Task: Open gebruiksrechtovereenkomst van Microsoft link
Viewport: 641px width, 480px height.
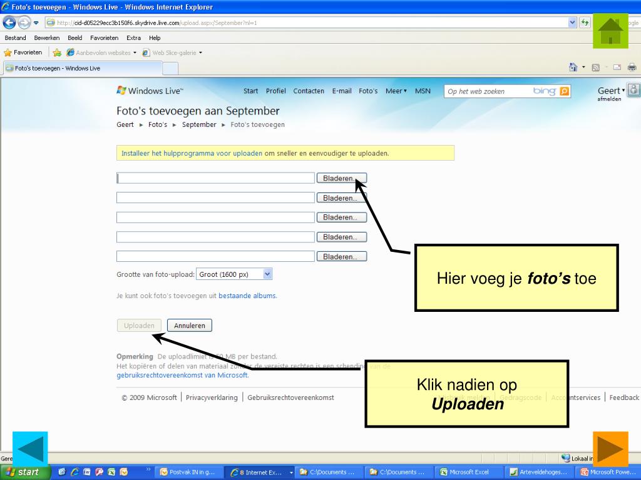Action: [182, 375]
